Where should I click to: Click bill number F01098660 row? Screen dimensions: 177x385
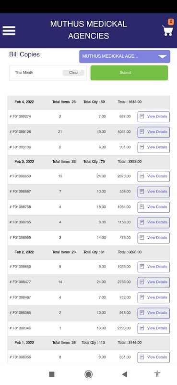[x=88, y=267]
